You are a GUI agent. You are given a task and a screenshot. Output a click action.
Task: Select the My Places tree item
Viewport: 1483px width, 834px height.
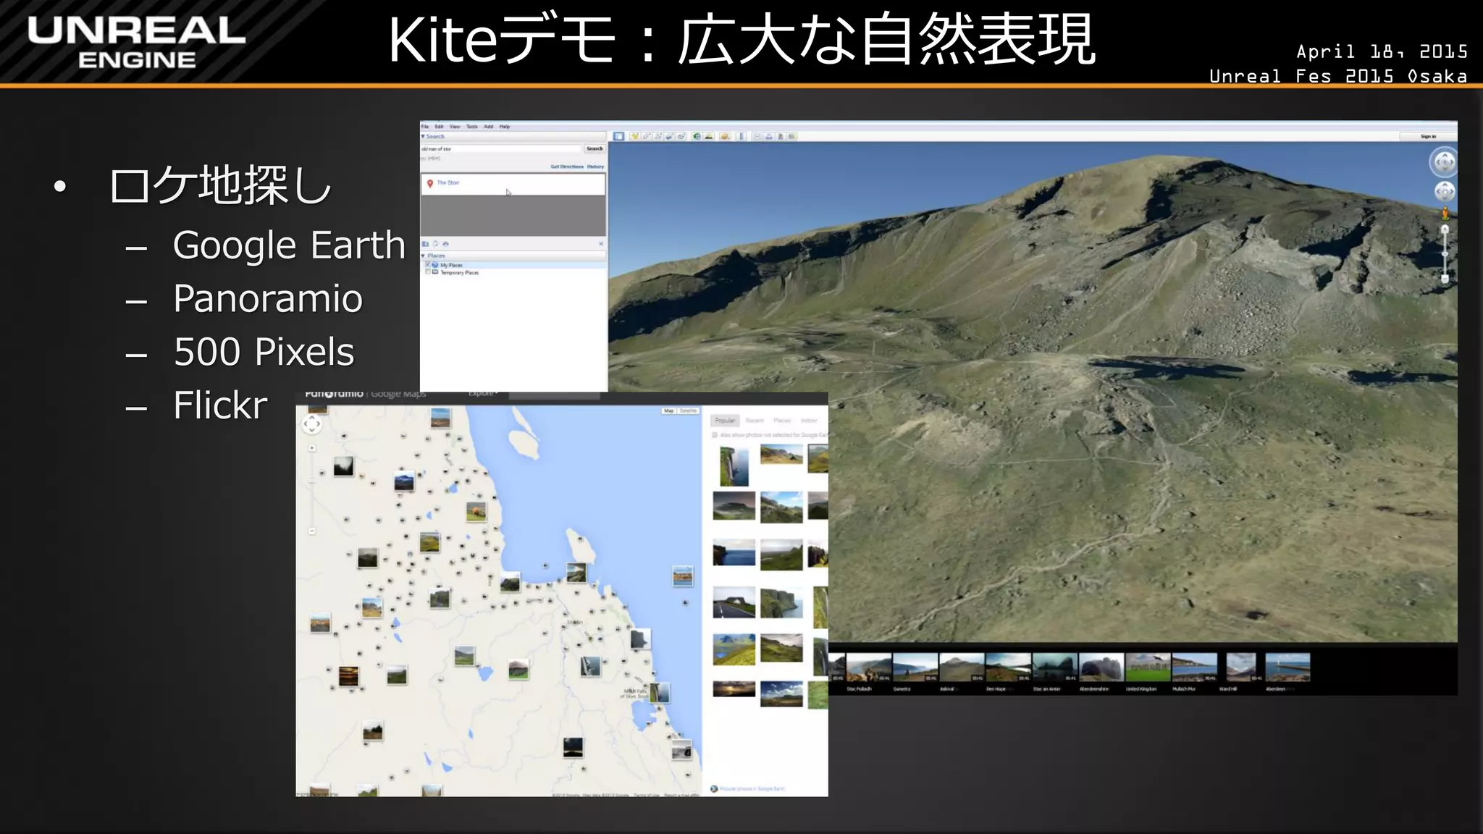pyautogui.click(x=451, y=265)
